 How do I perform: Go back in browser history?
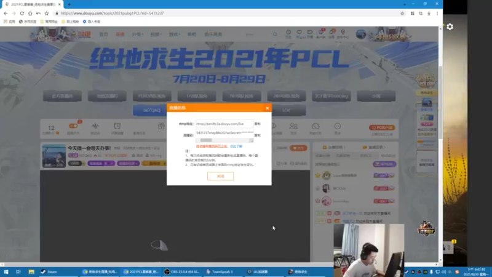click(6, 13)
